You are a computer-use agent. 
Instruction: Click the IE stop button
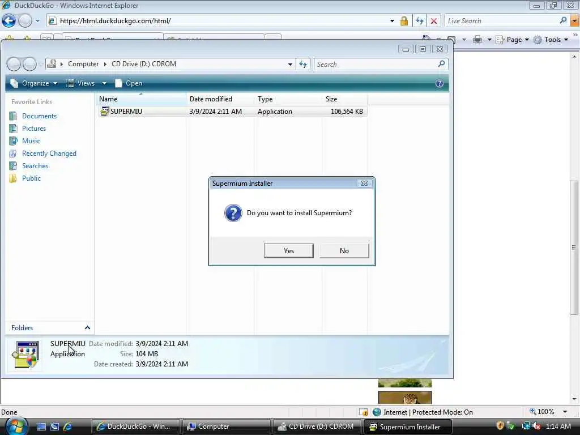434,21
